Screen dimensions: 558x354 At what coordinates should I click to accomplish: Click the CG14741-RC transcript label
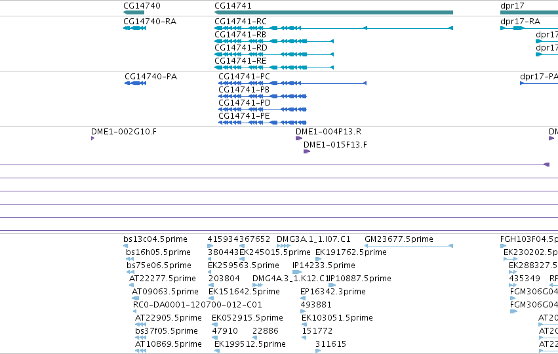241,22
